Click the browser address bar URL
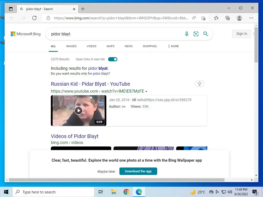 click(121, 18)
